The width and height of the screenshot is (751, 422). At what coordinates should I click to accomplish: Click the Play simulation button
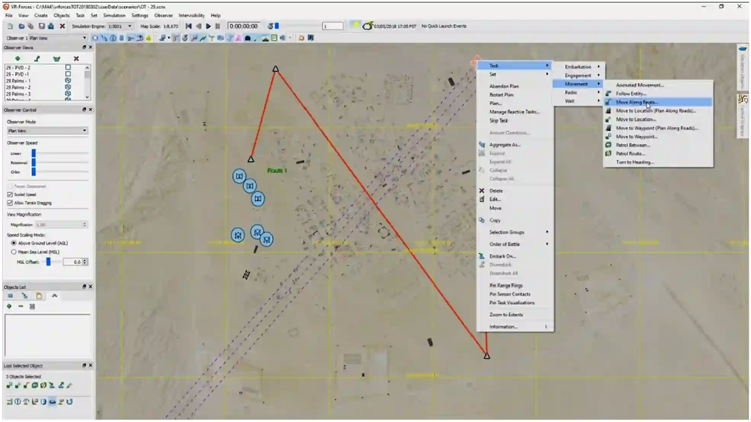tap(208, 26)
